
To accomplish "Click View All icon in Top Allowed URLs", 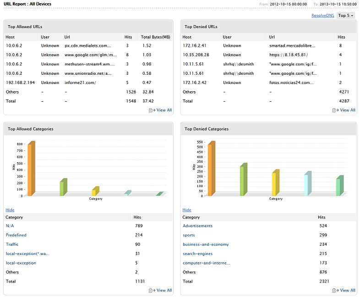I will click(x=152, y=110).
